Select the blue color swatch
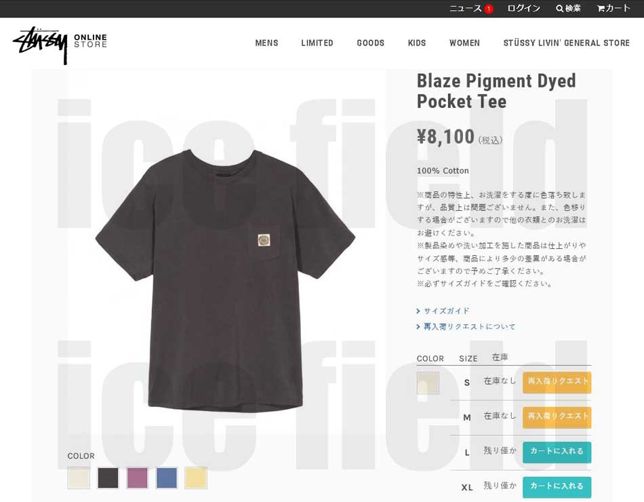This screenshot has width=644, height=502. coord(167,478)
